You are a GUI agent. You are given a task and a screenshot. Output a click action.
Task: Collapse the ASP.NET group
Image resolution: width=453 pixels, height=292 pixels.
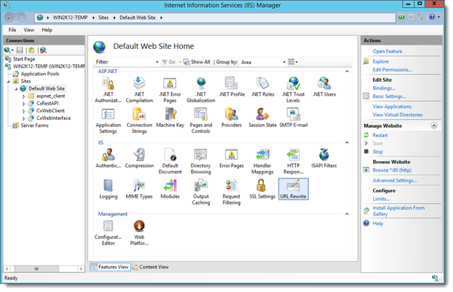click(x=347, y=71)
